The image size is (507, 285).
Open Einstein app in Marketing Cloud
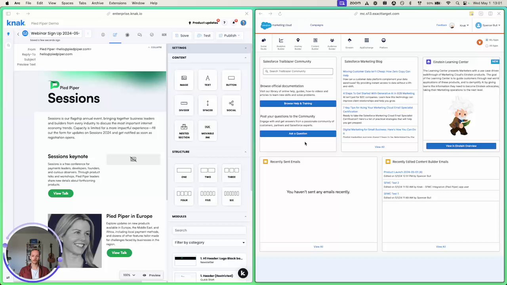pos(349,44)
